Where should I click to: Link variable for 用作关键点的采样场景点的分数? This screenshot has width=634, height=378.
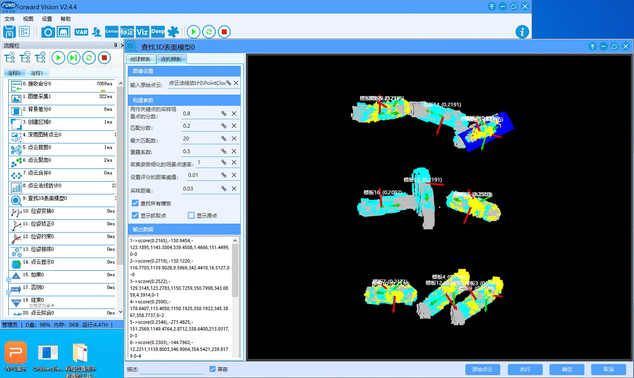pos(224,113)
